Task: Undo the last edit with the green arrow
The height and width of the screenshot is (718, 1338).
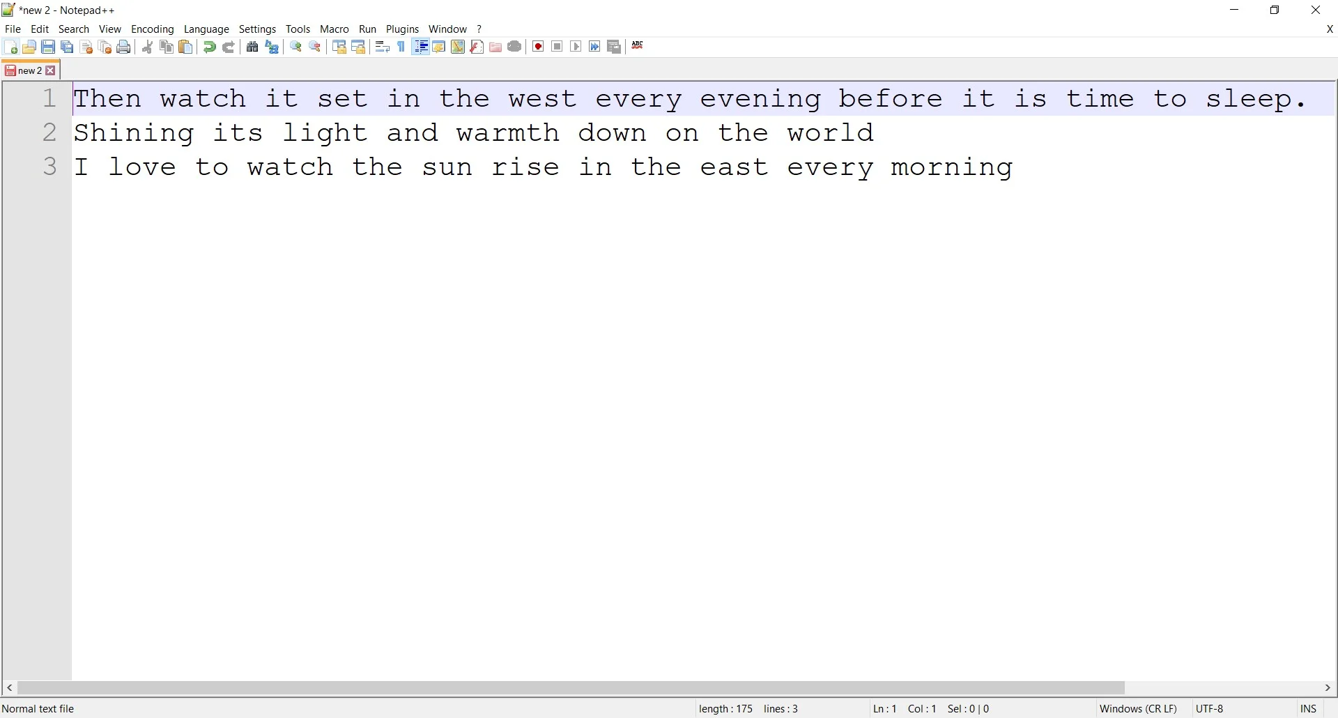Action: [x=209, y=47]
